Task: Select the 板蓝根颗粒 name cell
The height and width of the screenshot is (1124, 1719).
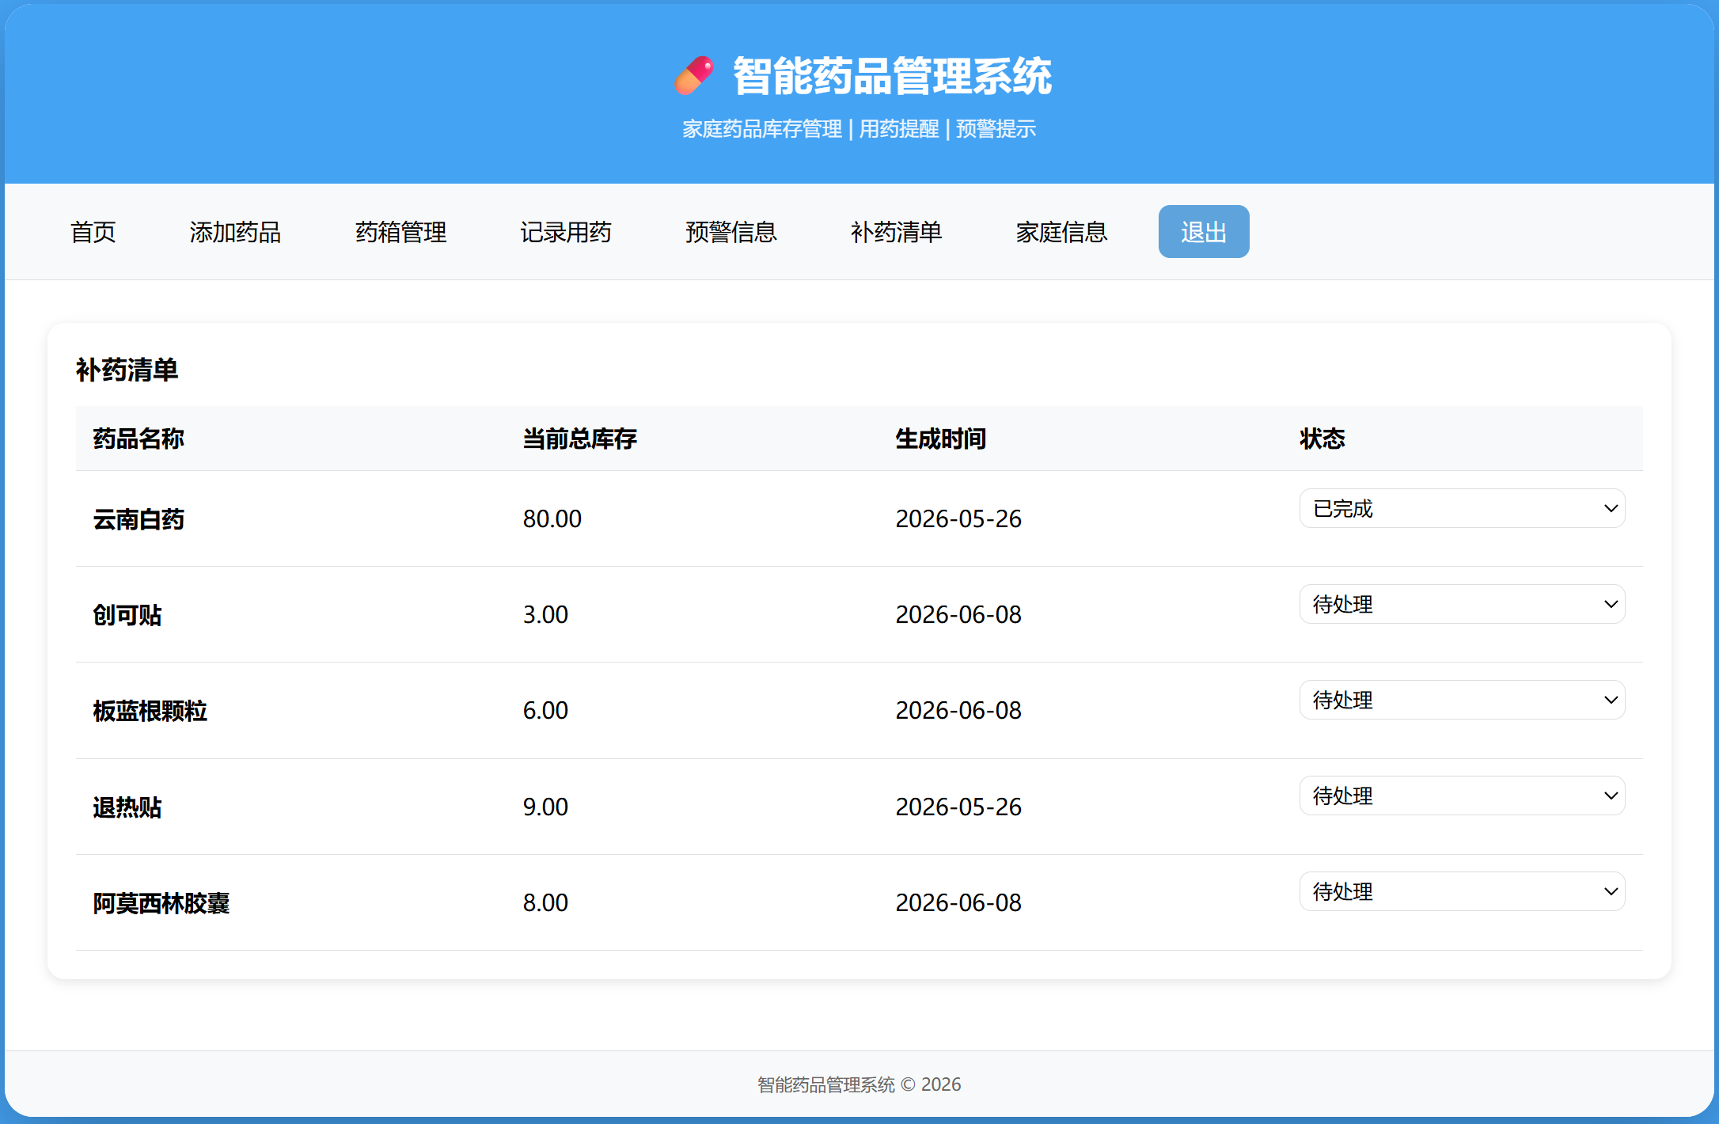Action: (x=150, y=711)
